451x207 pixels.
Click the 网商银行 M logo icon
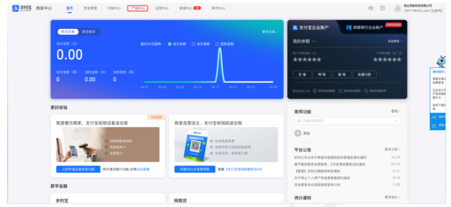click(x=349, y=28)
